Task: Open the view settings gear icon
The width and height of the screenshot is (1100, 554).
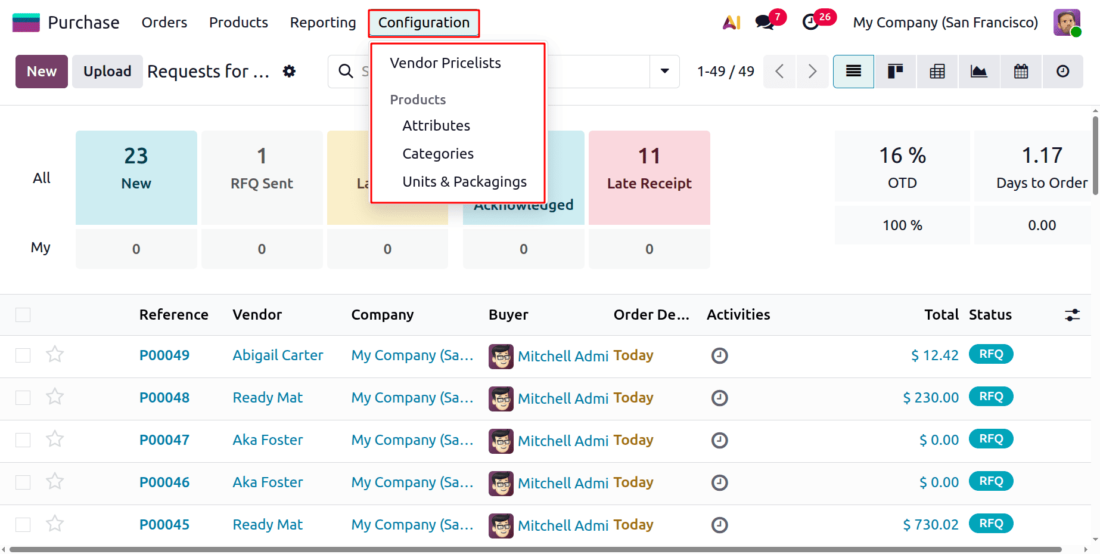Action: (x=289, y=71)
